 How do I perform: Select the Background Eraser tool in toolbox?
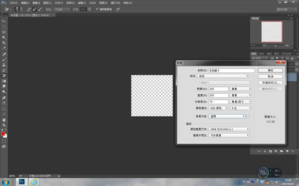pyautogui.click(x=4, y=75)
